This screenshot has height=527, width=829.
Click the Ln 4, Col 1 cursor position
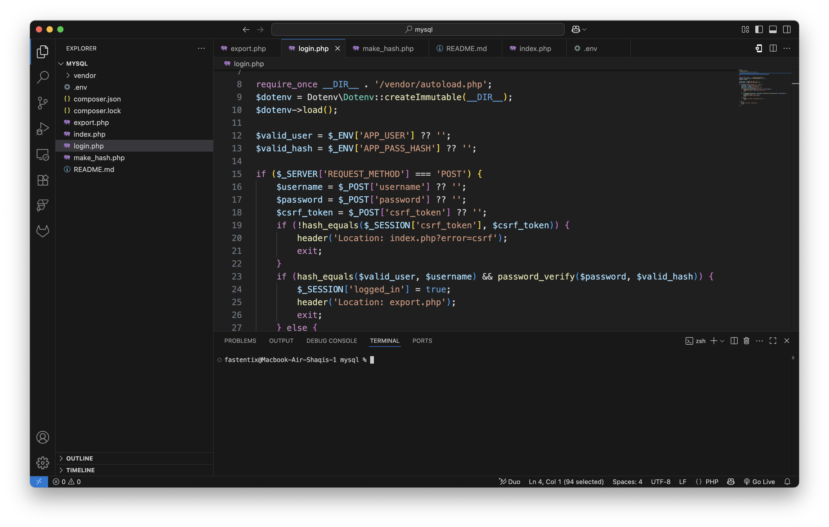[566, 482]
